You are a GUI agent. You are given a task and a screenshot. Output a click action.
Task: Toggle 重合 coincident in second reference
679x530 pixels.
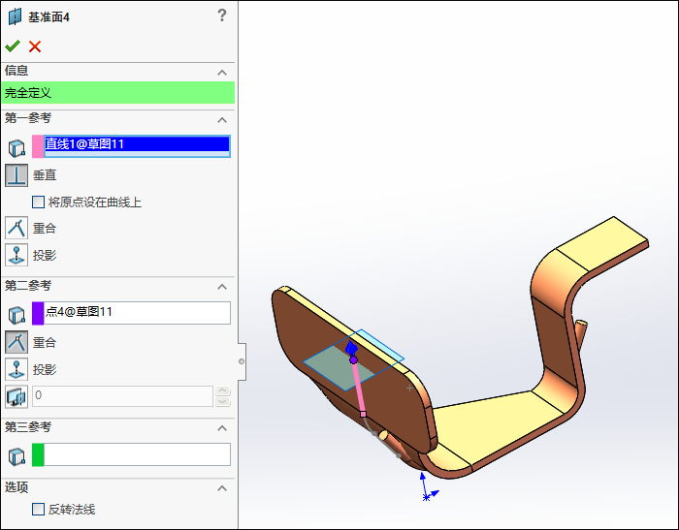[16, 342]
